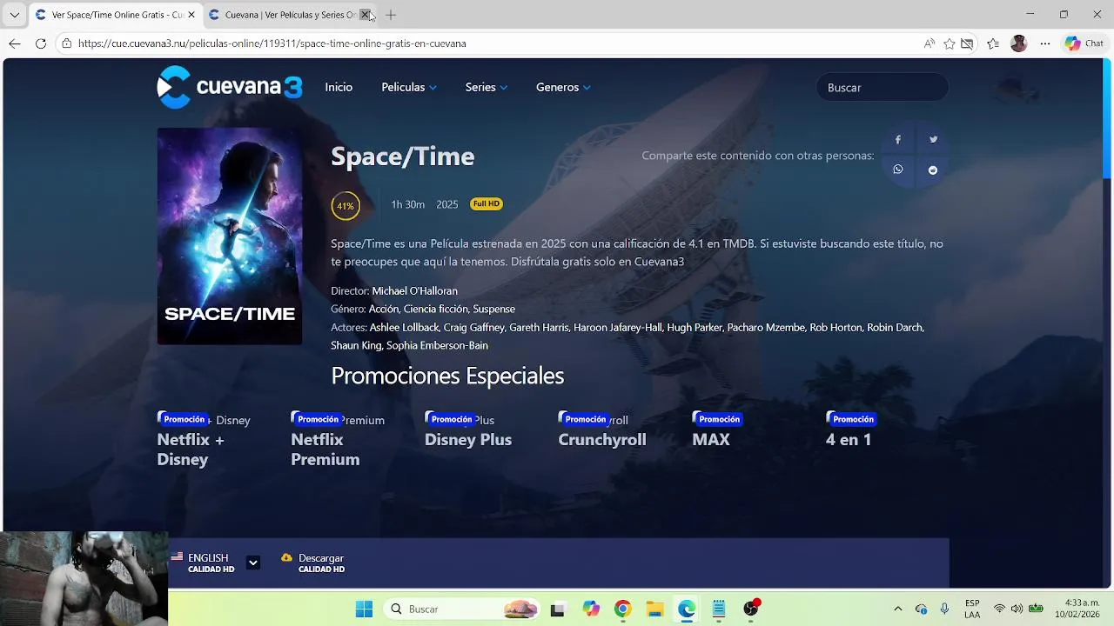Click the taskbar Buscar search box

coord(462,609)
